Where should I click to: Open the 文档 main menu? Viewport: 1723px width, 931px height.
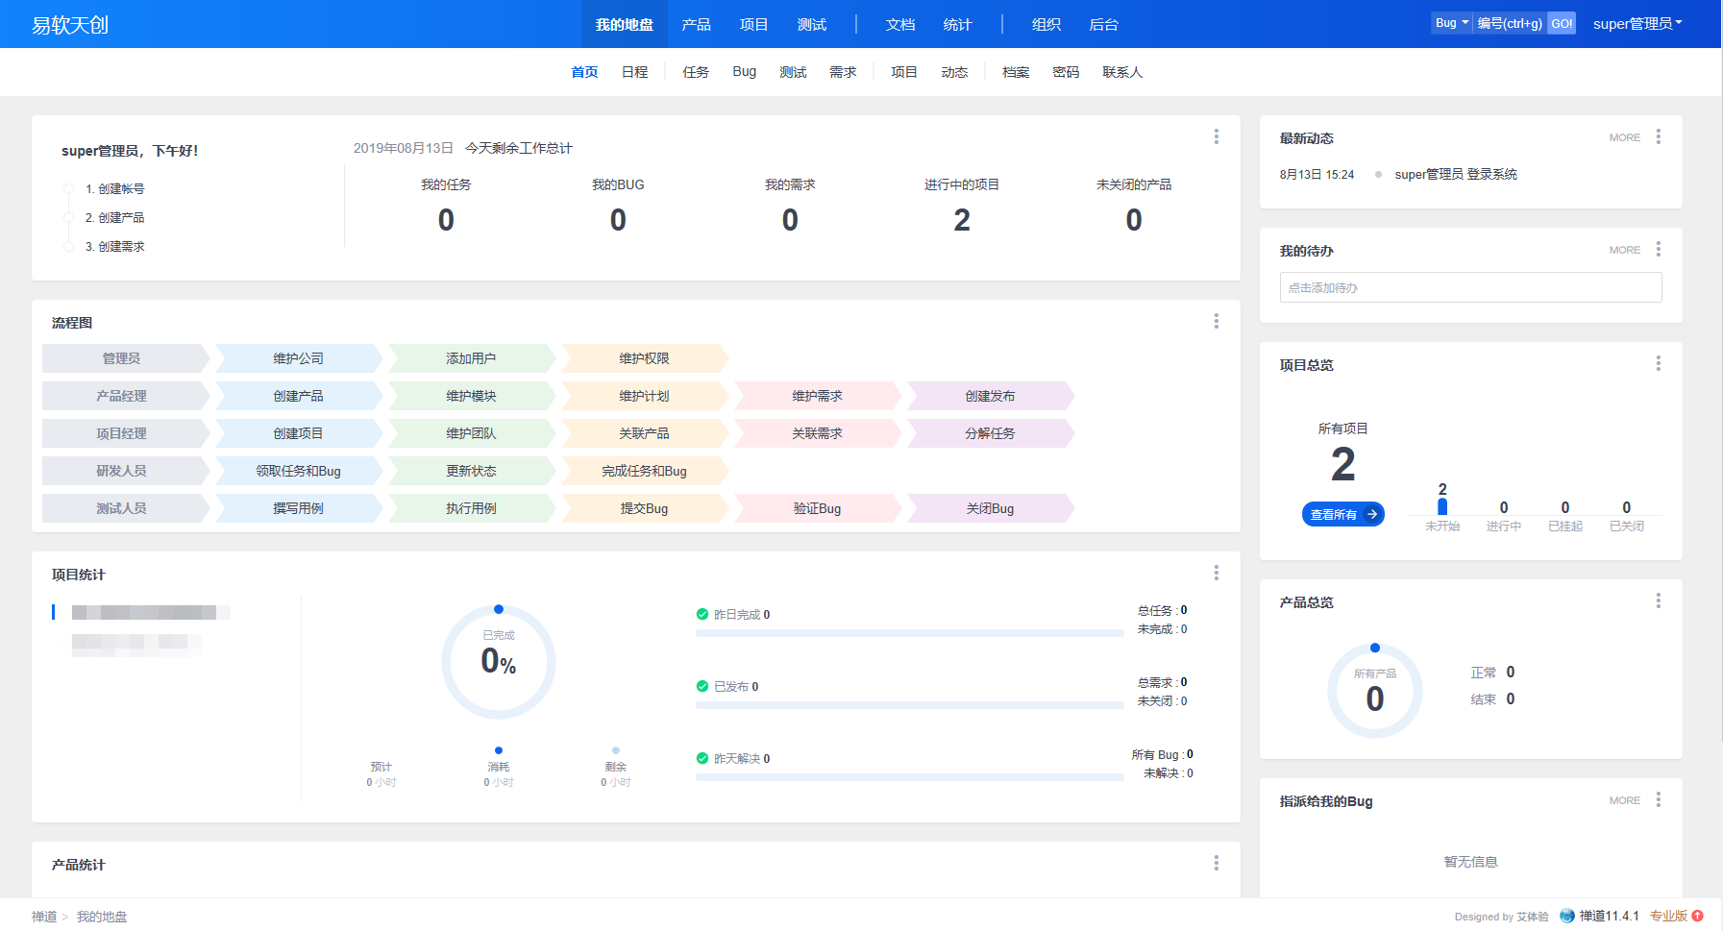(900, 24)
